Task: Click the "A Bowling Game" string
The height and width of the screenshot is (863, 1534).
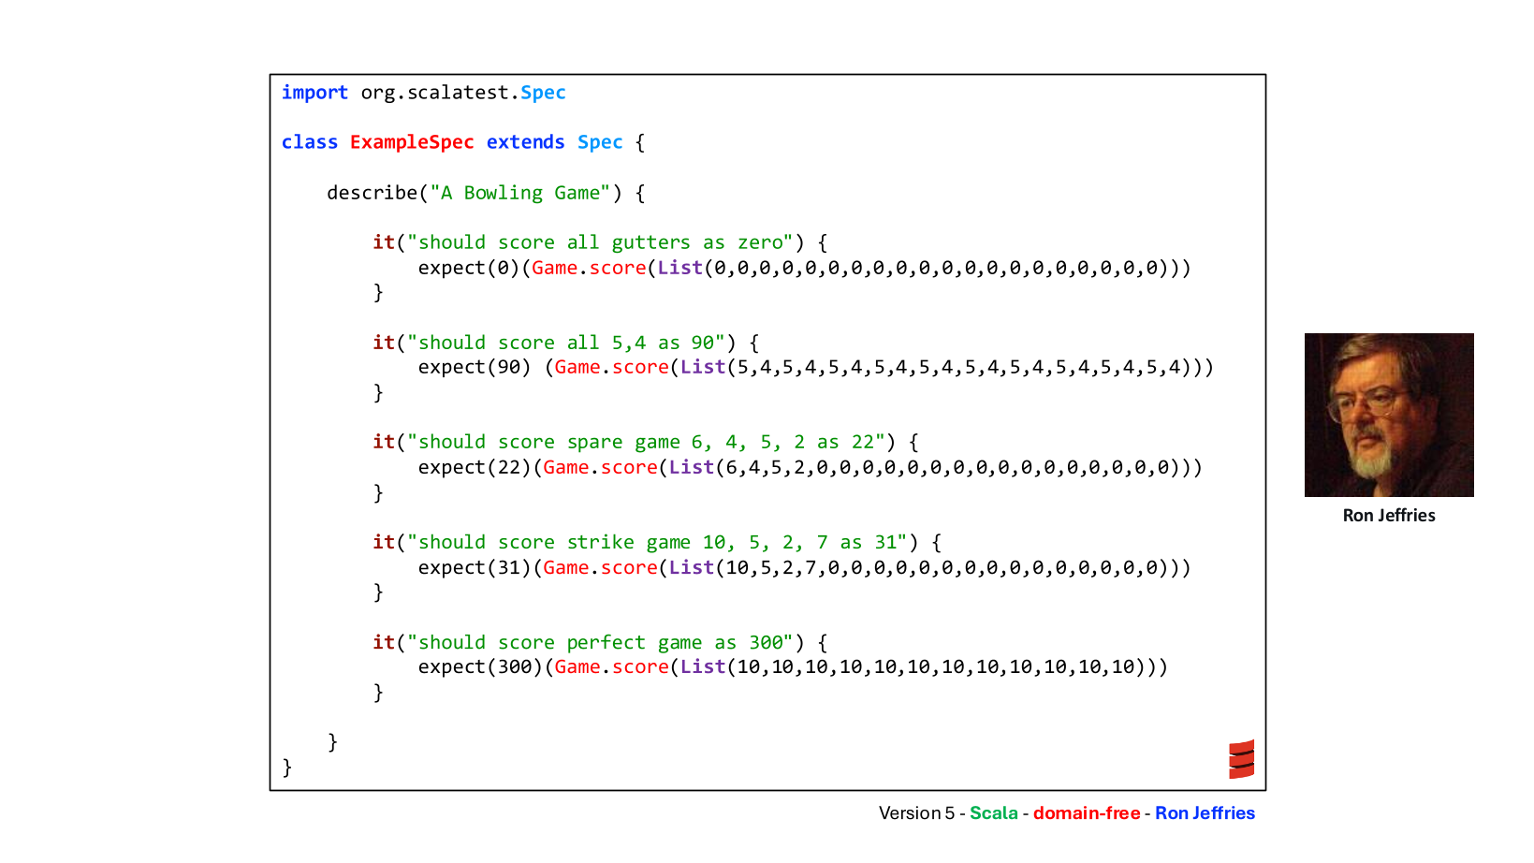Action: pos(520,193)
